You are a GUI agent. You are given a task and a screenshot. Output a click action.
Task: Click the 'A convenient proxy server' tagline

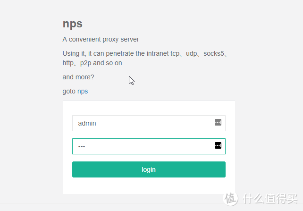pyautogui.click(x=101, y=39)
